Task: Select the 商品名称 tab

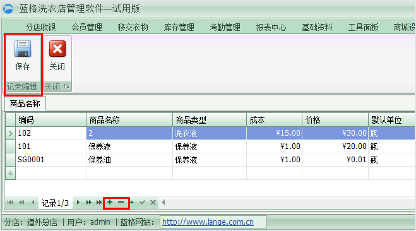Action: 25,104
